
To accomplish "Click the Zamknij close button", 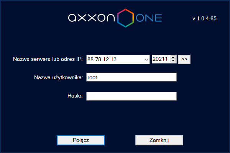I will (x=159, y=140).
